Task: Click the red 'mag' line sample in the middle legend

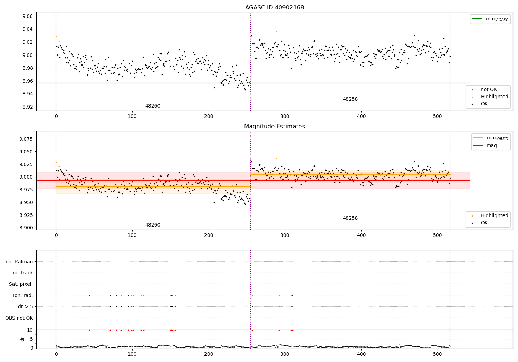Action: pos(478,146)
